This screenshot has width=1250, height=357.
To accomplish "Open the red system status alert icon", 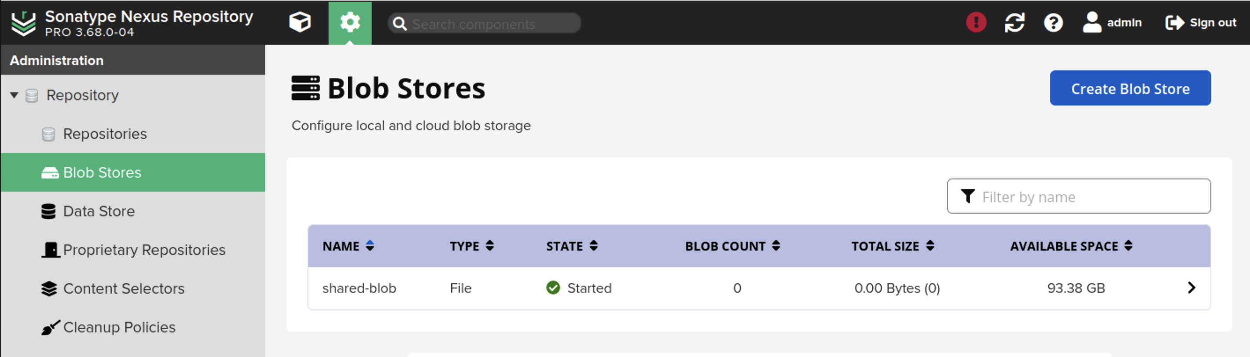I will [x=976, y=22].
